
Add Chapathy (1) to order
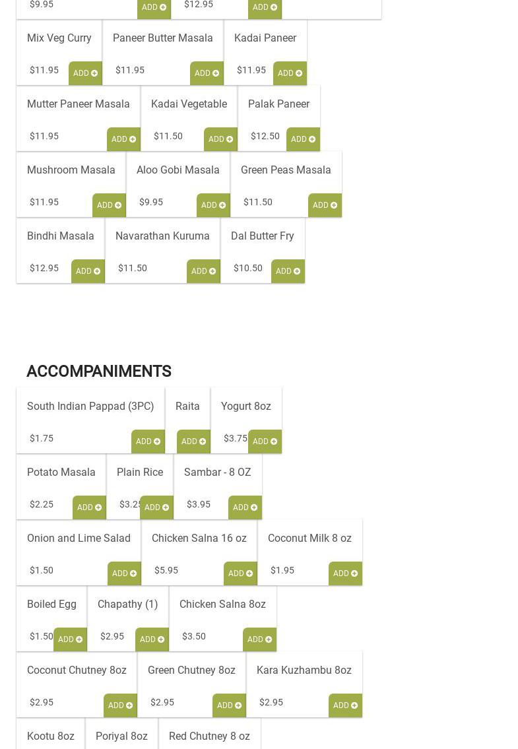coord(152,639)
